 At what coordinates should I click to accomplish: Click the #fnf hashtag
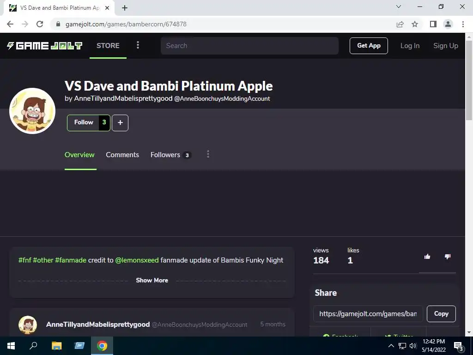click(25, 260)
